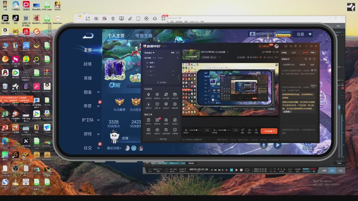Click Play in Studio One transport
Screen dimensions: 358x201
[x=237, y=170]
